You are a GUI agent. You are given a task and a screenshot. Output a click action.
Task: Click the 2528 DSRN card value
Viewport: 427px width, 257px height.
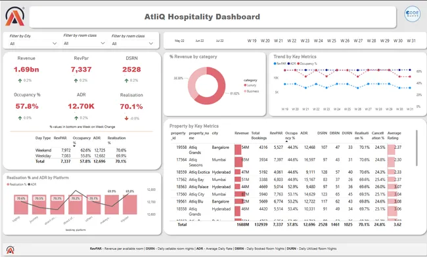coord(131,69)
